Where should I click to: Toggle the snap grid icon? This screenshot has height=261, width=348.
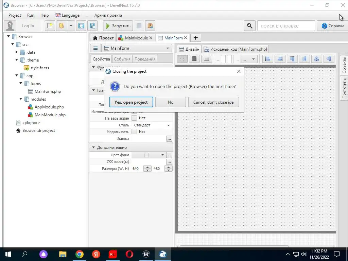tap(194, 59)
